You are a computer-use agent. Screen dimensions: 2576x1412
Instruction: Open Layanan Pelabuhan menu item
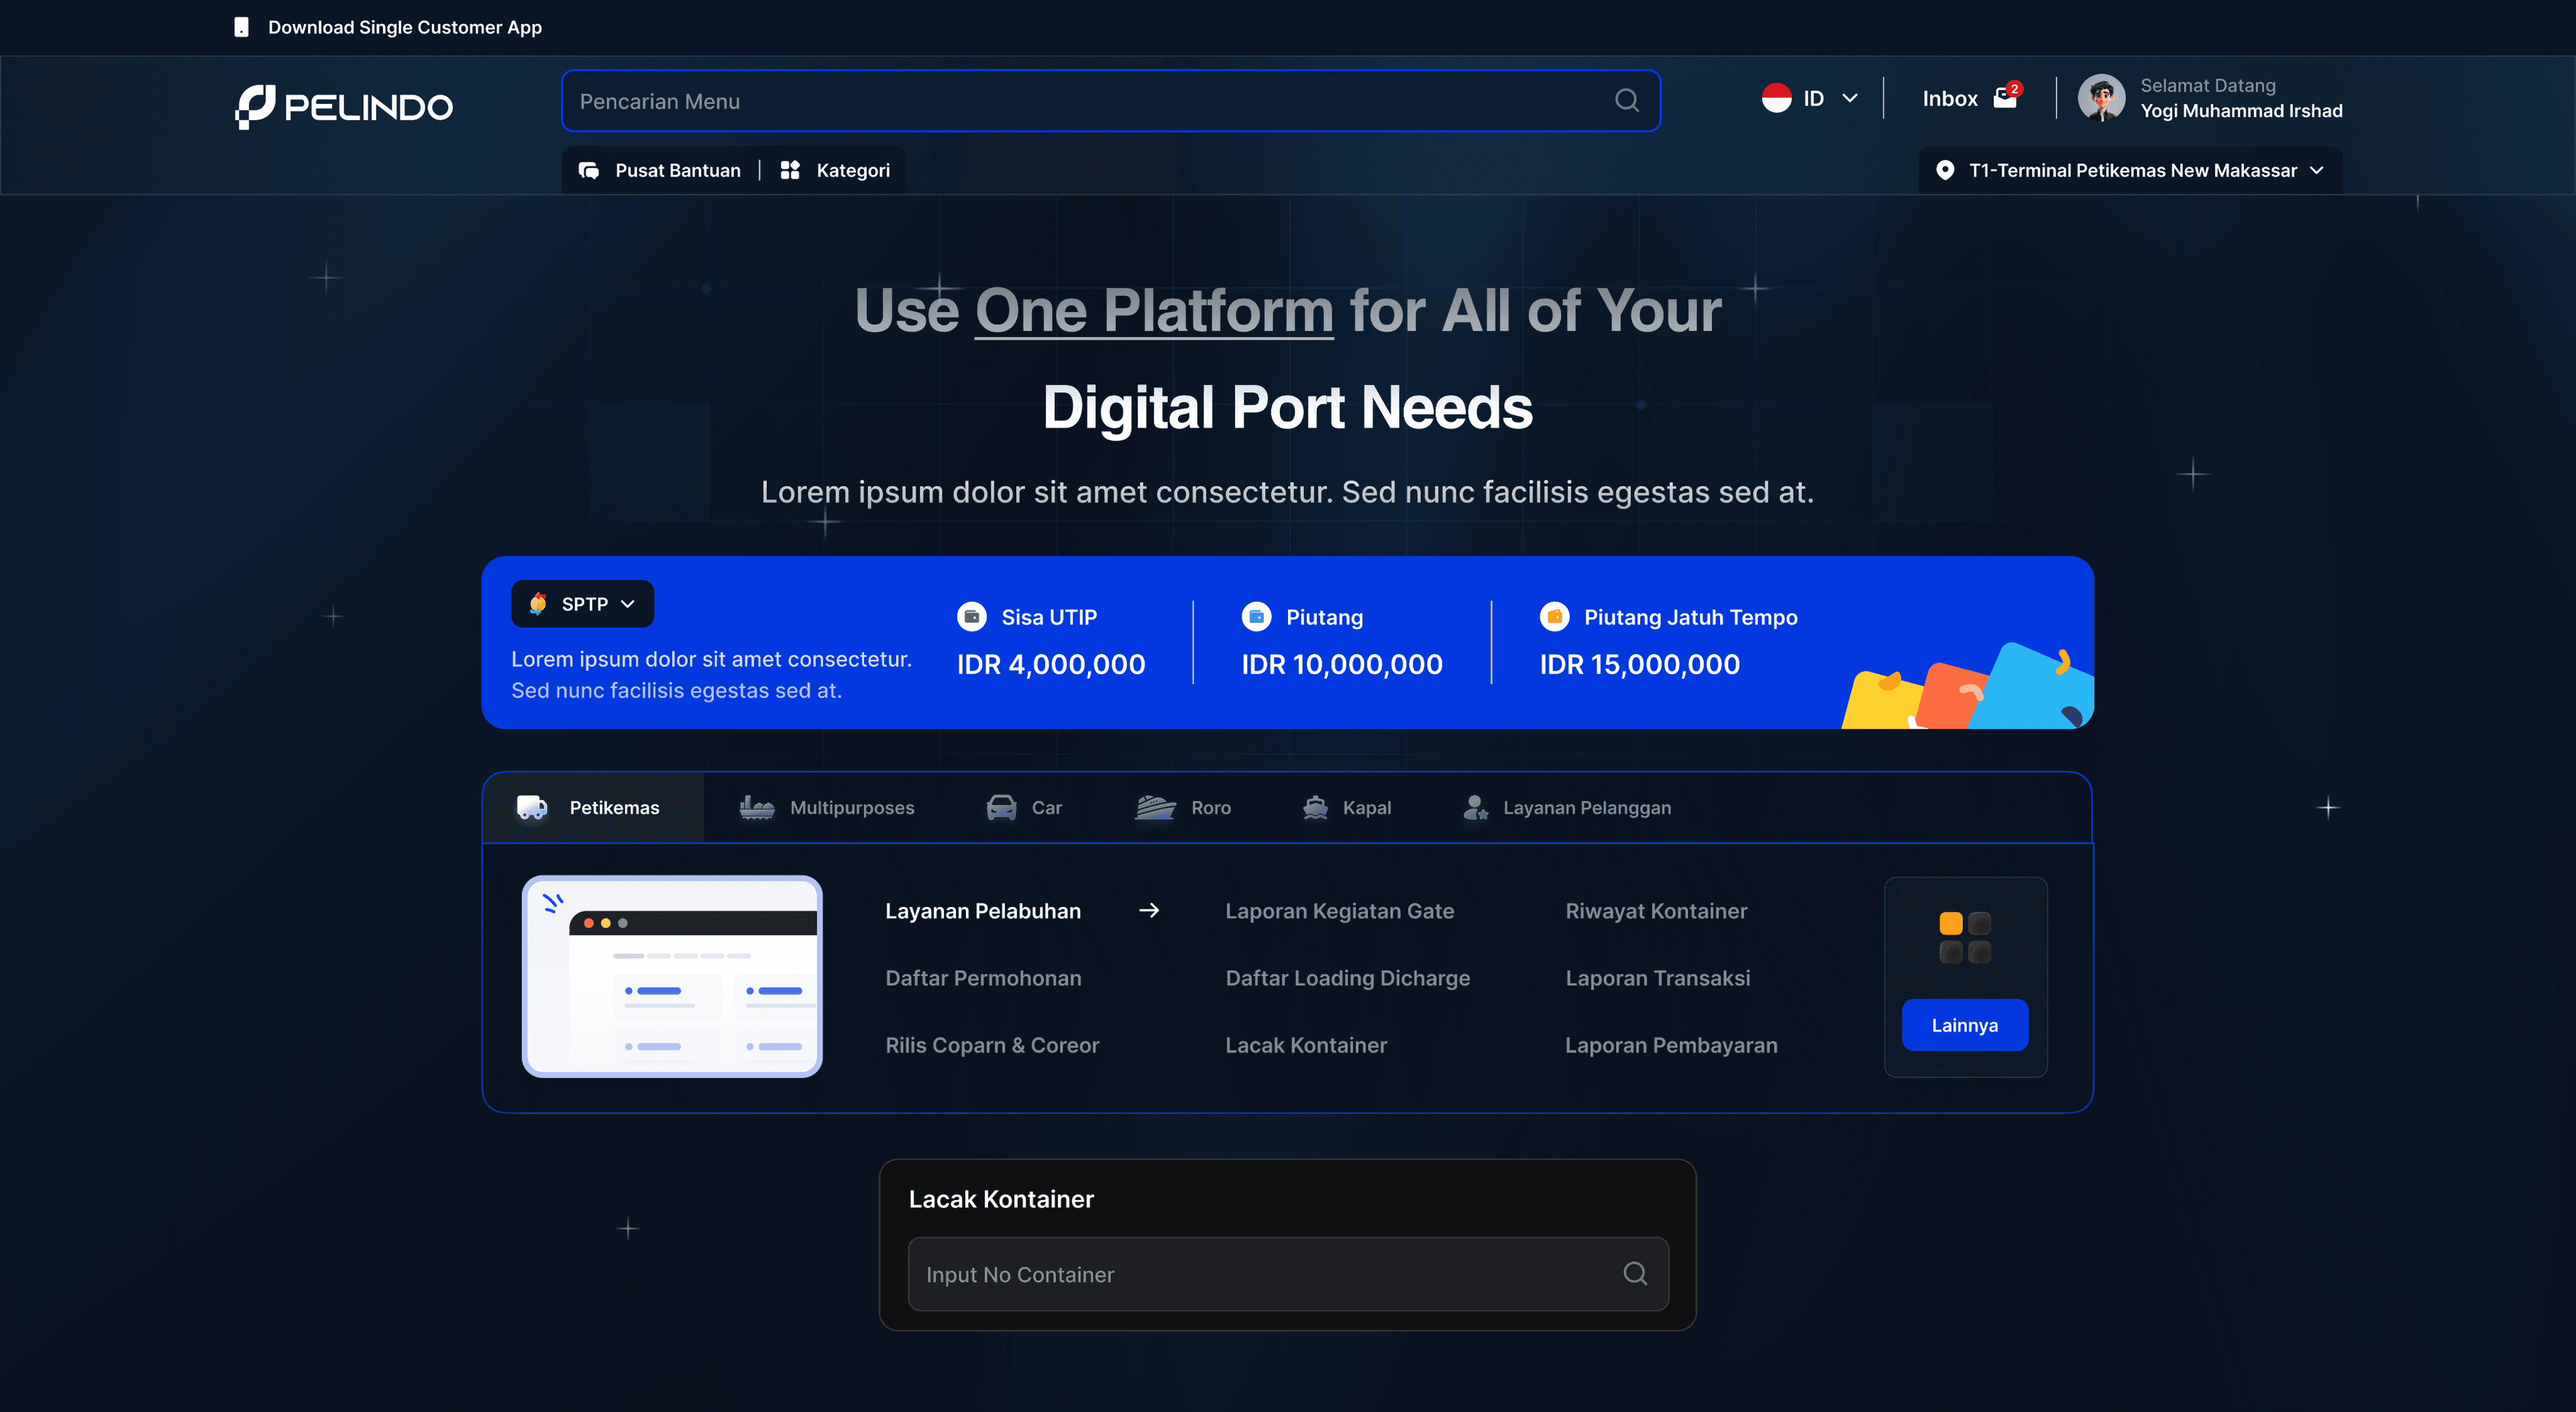(x=983, y=911)
